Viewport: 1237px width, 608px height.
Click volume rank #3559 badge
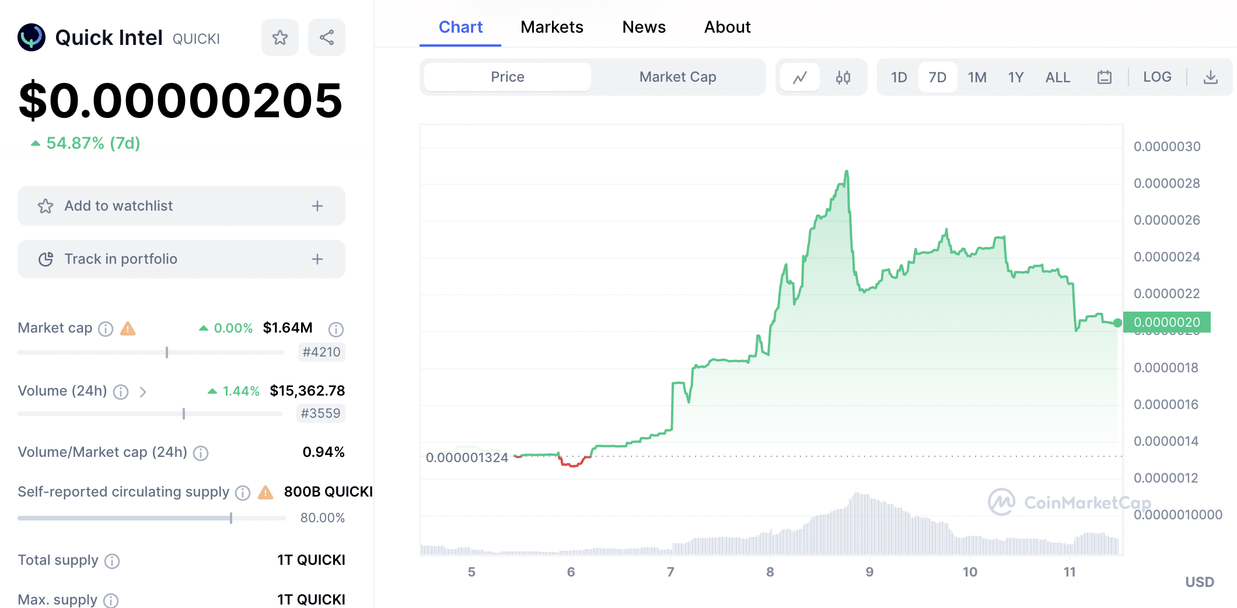(x=321, y=413)
